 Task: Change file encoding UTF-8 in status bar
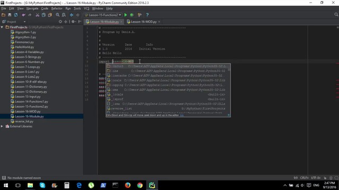pos(316,178)
